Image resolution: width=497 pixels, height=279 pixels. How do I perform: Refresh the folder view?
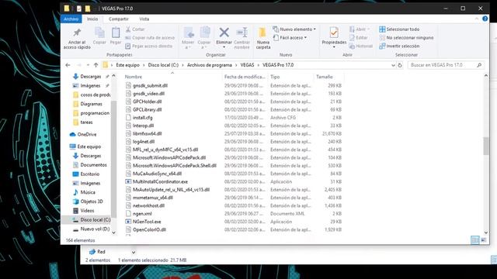pos(400,65)
